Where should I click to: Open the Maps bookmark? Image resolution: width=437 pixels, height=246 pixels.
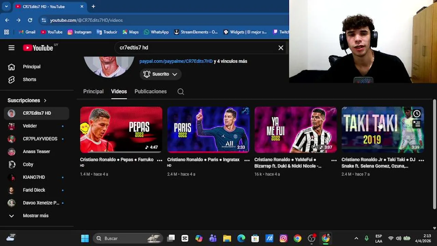[130, 32]
